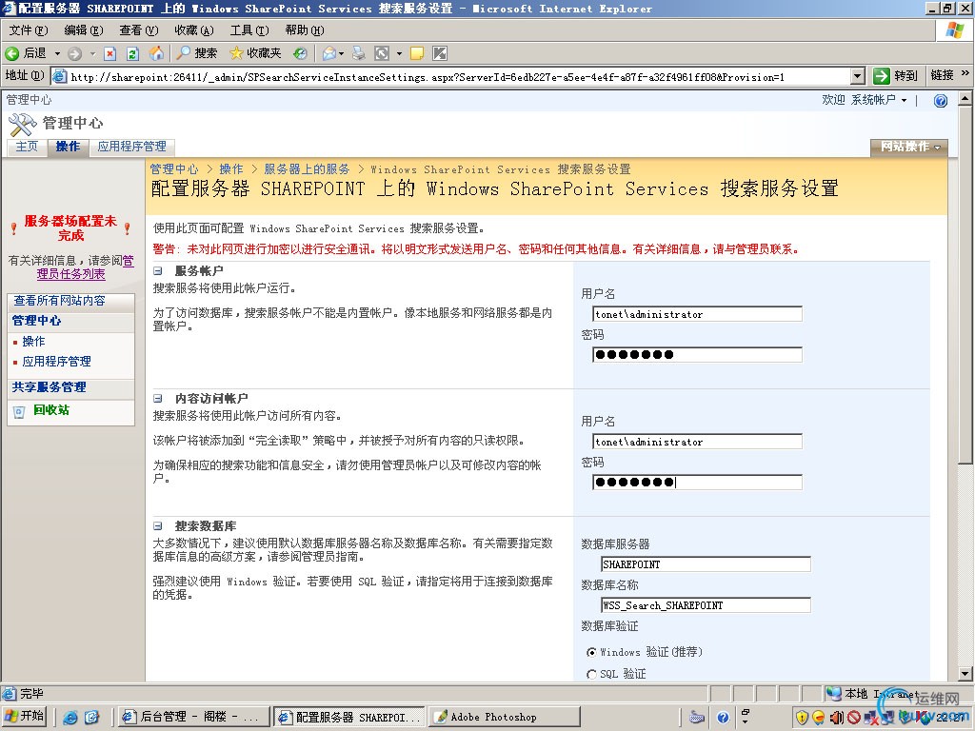
Task: Stop page loading with the Stop icon
Action: [110, 53]
